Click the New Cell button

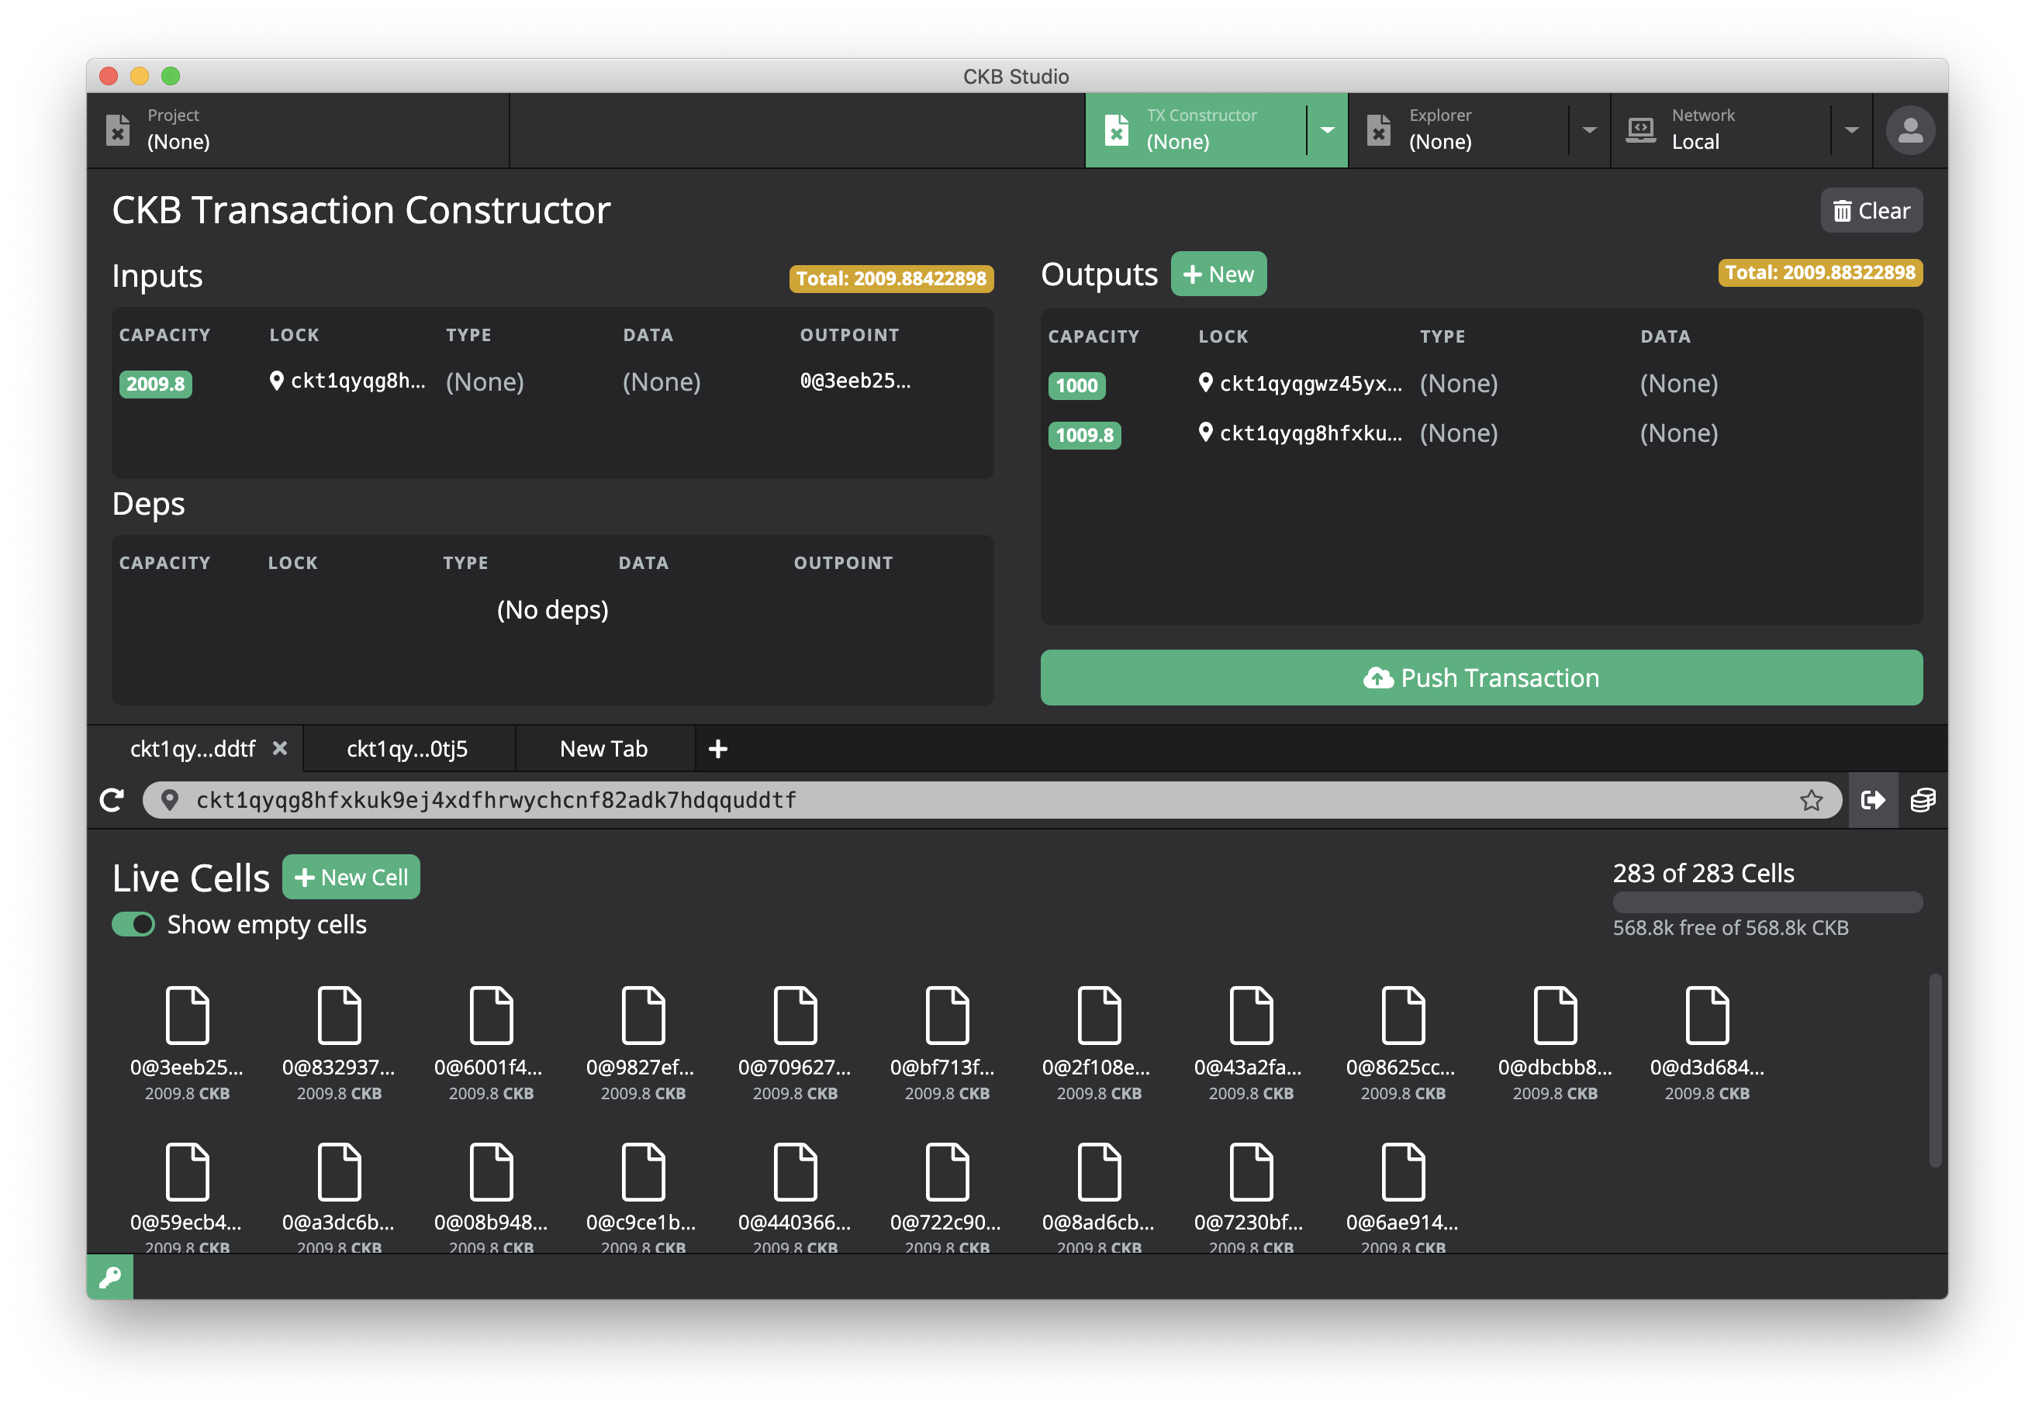point(351,877)
